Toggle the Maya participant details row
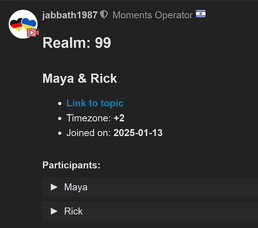This screenshot has width=258, height=228. (x=150, y=187)
